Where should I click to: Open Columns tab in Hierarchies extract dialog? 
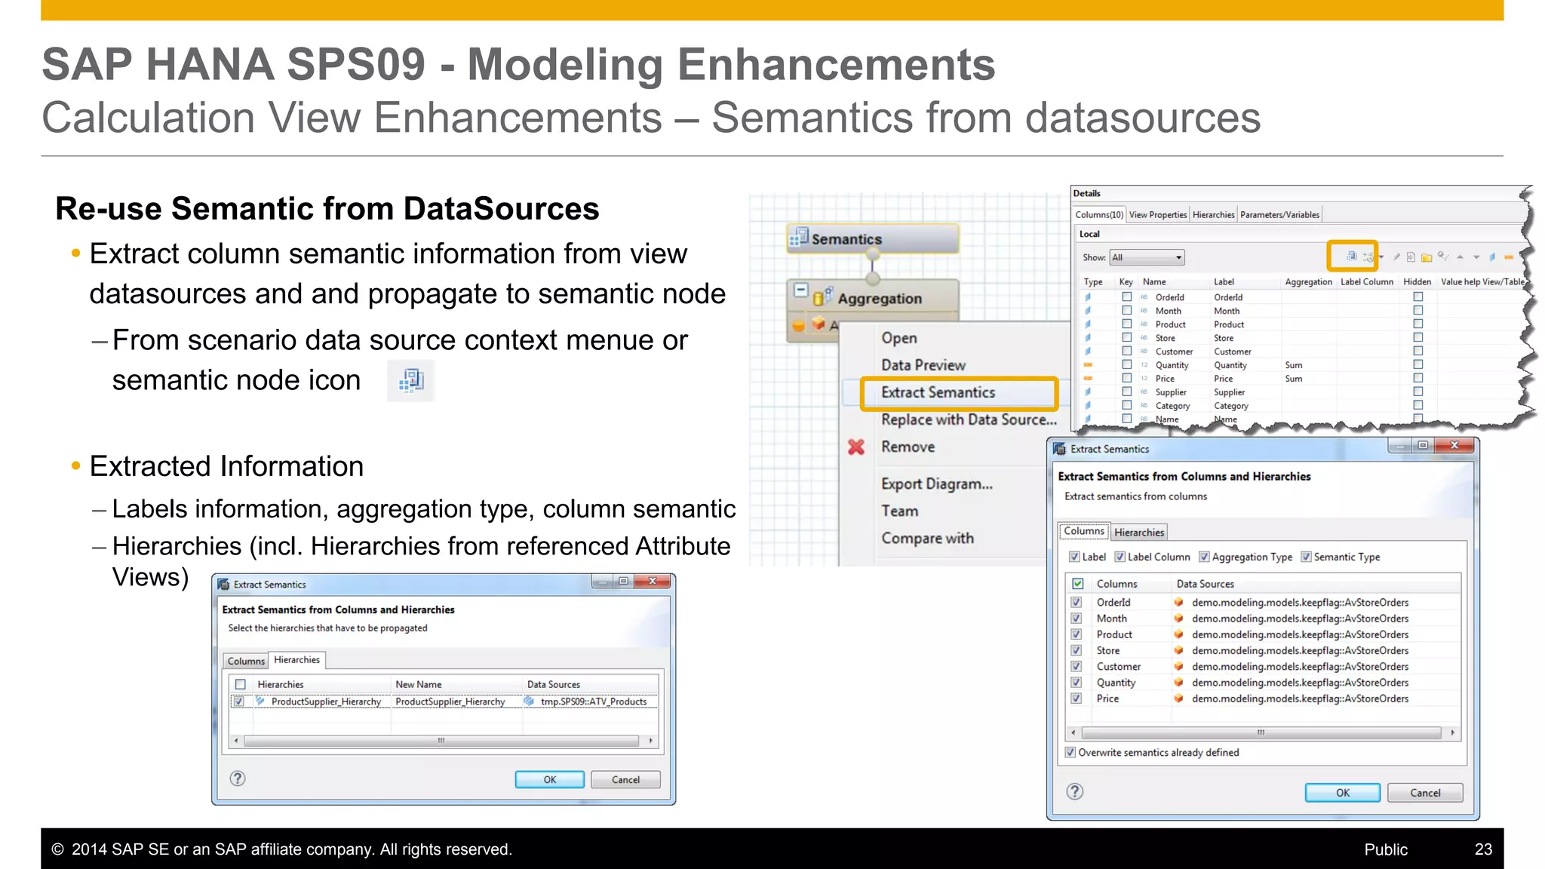click(x=246, y=661)
